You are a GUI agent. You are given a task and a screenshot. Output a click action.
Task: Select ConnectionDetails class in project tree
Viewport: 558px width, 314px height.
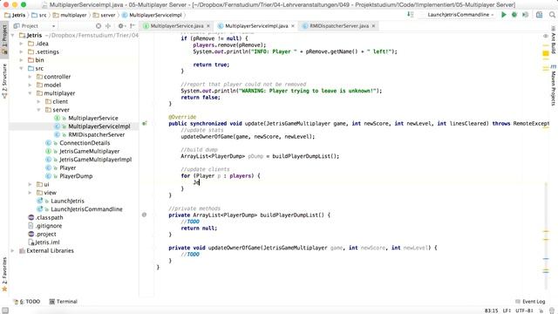point(85,143)
